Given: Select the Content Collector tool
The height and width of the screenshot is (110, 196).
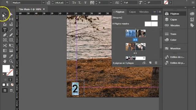Looking at the screenshot, I should 5,24.
